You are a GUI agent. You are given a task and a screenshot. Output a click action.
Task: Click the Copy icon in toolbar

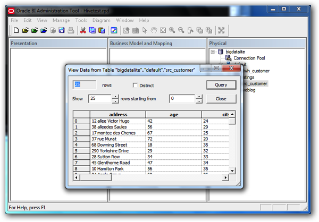point(92,30)
